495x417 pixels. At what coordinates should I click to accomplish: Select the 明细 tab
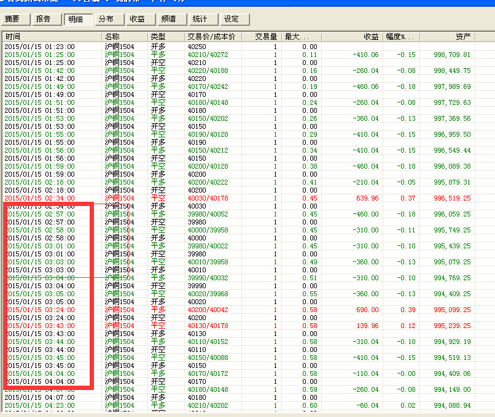tap(76, 19)
